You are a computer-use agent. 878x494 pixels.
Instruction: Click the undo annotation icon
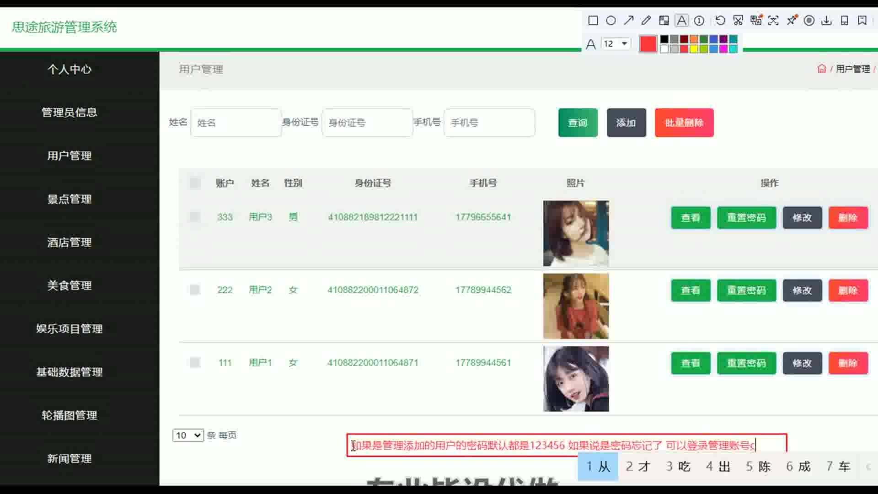720,21
